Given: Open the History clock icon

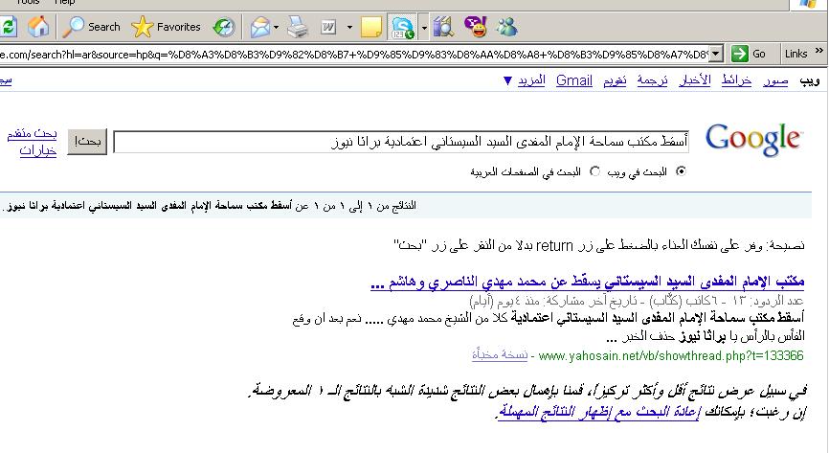Looking at the screenshot, I should [224, 27].
